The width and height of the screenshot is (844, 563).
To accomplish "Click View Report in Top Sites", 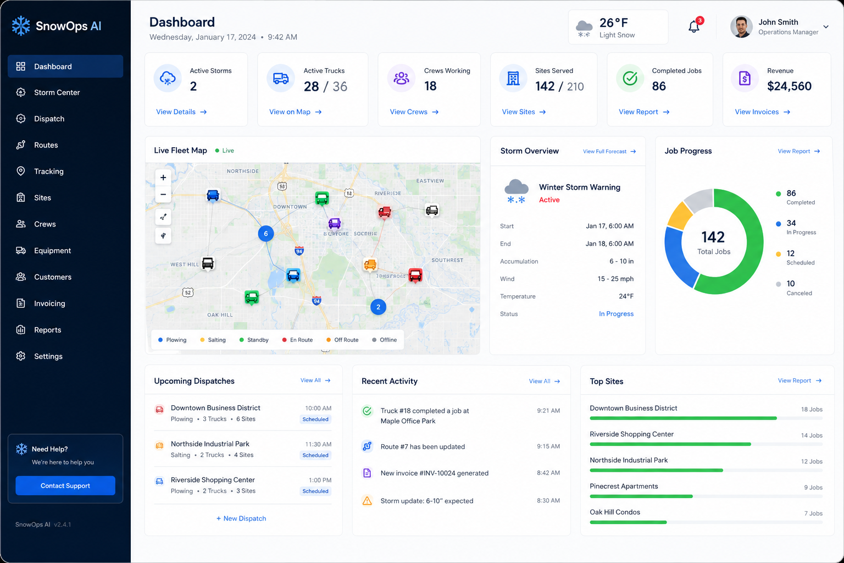I will (799, 380).
